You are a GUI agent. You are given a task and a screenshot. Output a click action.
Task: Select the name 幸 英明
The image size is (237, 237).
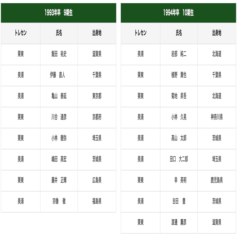180,180
